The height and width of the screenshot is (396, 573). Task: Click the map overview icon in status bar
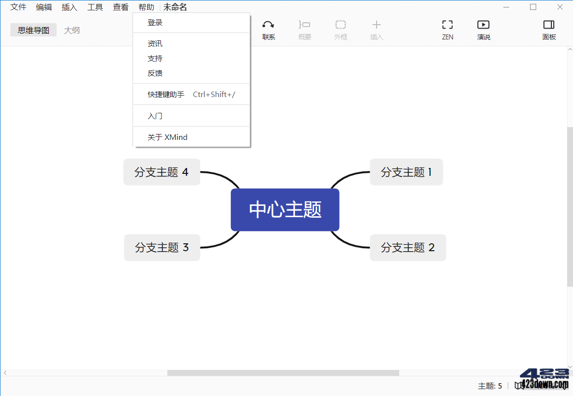pos(518,386)
